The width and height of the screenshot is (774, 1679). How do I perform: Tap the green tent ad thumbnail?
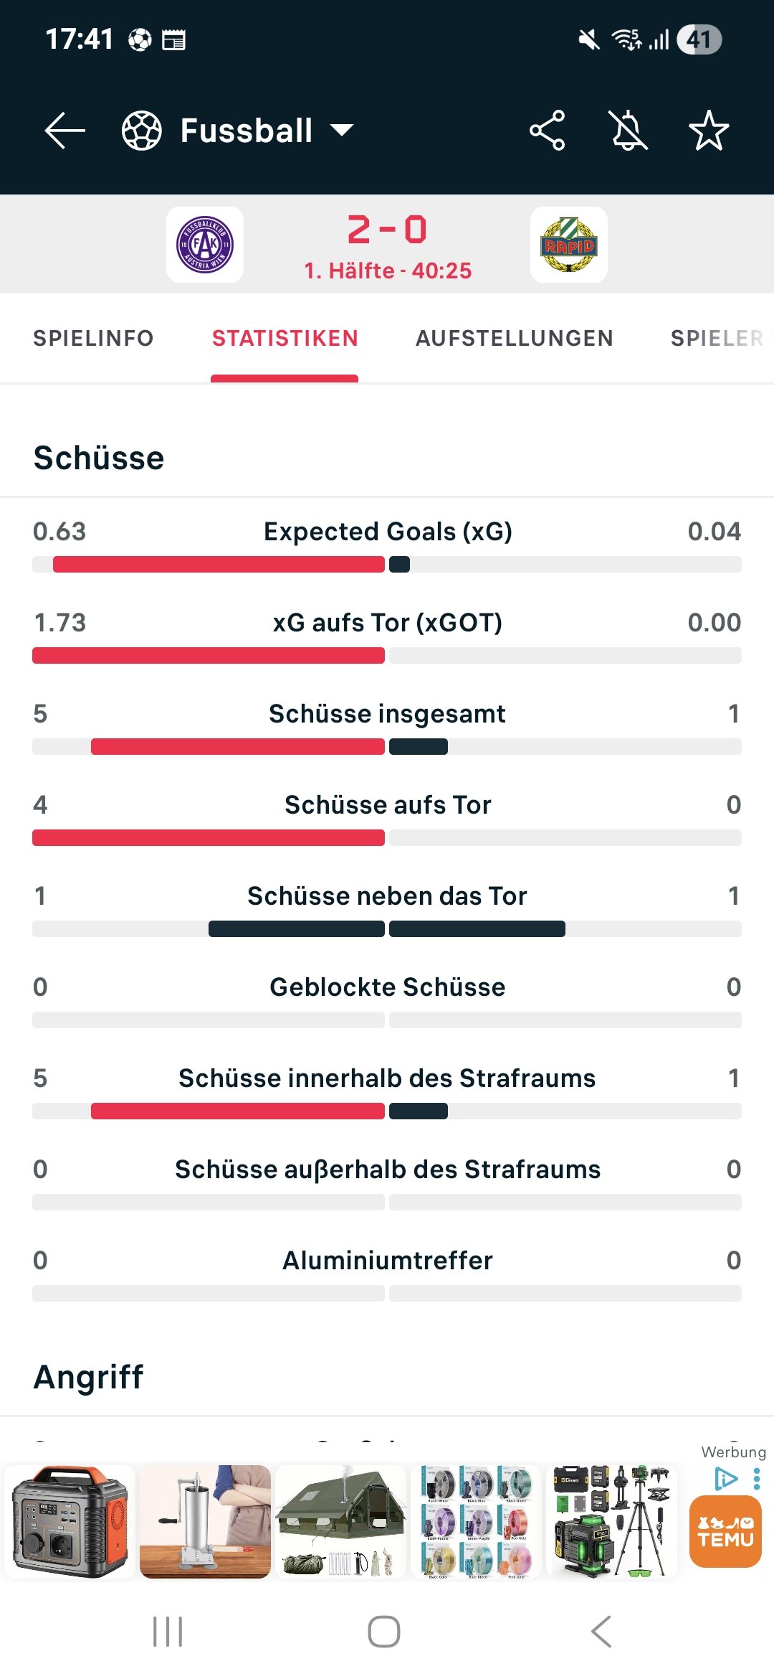340,1522
